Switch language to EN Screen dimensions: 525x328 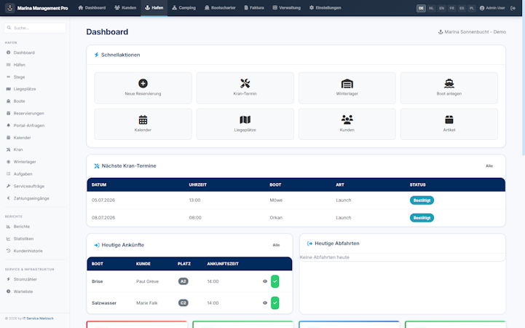442,8
